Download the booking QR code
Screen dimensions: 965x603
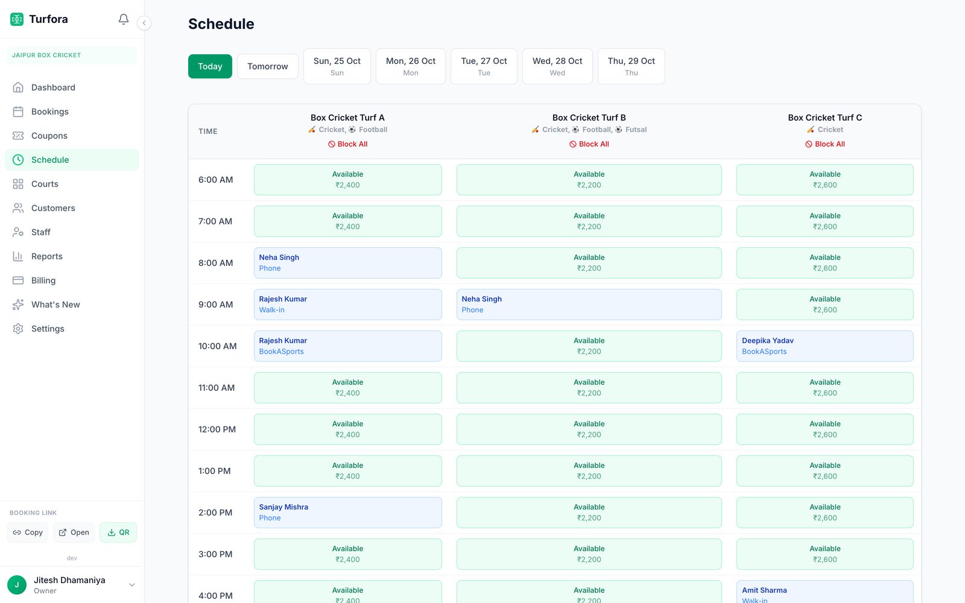click(118, 532)
